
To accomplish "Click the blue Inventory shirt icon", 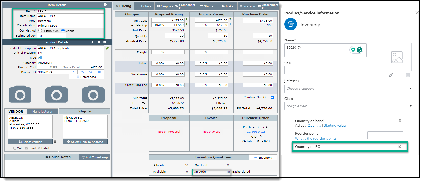I will [x=291, y=24].
